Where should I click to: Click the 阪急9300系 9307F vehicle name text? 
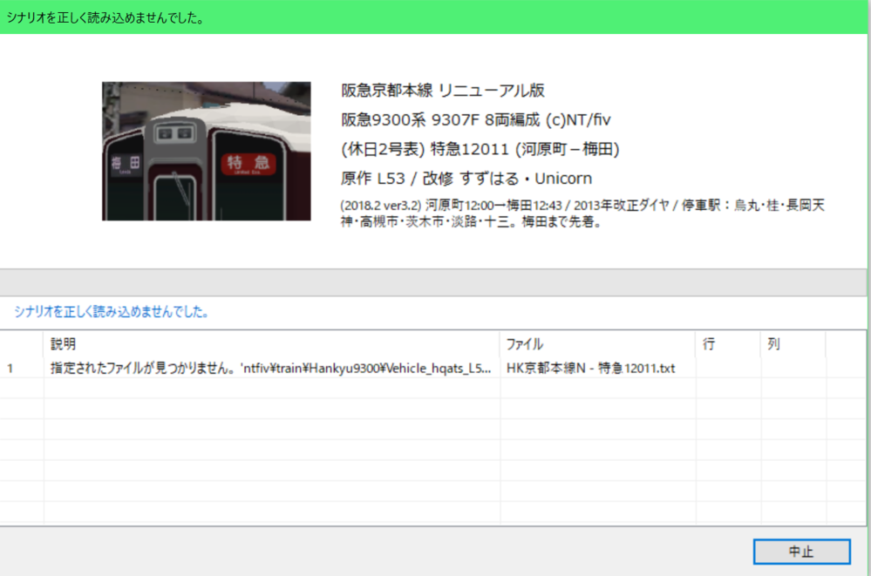tap(478, 120)
